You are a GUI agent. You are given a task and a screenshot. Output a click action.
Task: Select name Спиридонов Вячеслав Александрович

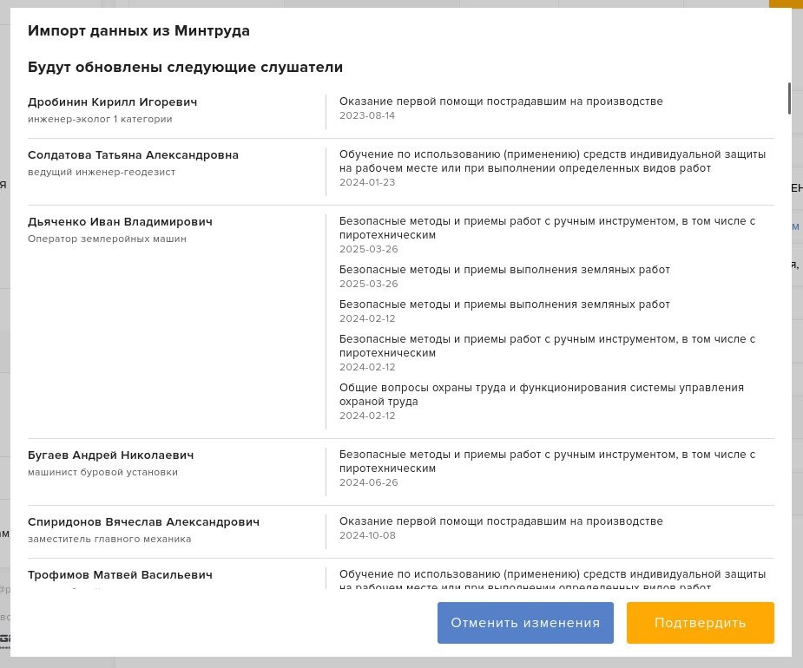(143, 521)
